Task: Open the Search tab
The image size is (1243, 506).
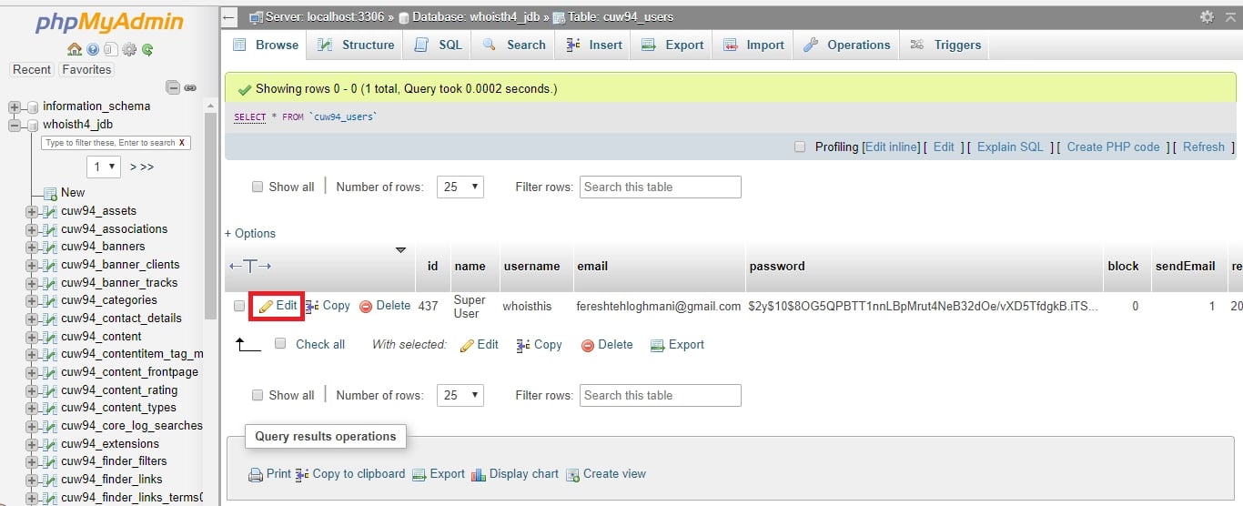Action: (x=514, y=45)
